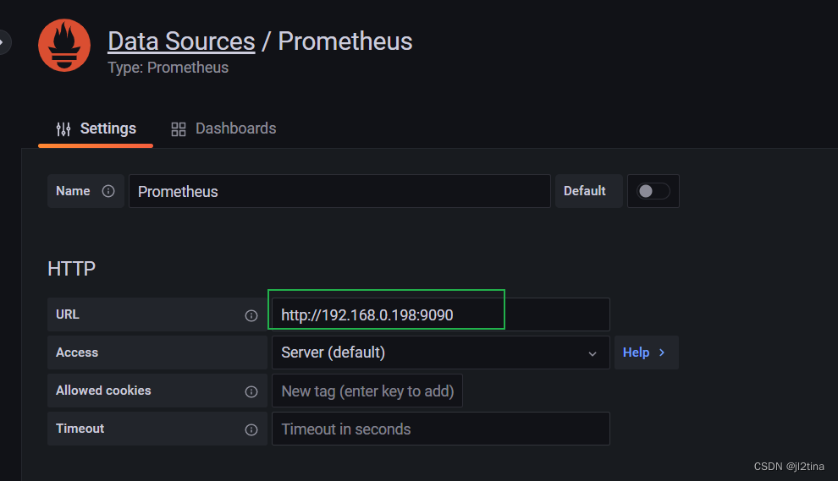Toggle the Default data source switch
The image size is (838, 481).
coord(653,191)
